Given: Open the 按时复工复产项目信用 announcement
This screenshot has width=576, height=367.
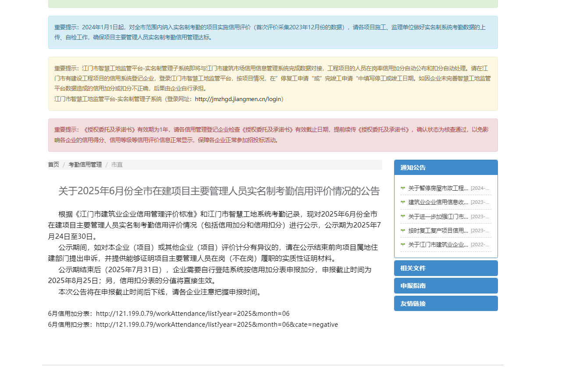Looking at the screenshot, I should tap(438, 231).
